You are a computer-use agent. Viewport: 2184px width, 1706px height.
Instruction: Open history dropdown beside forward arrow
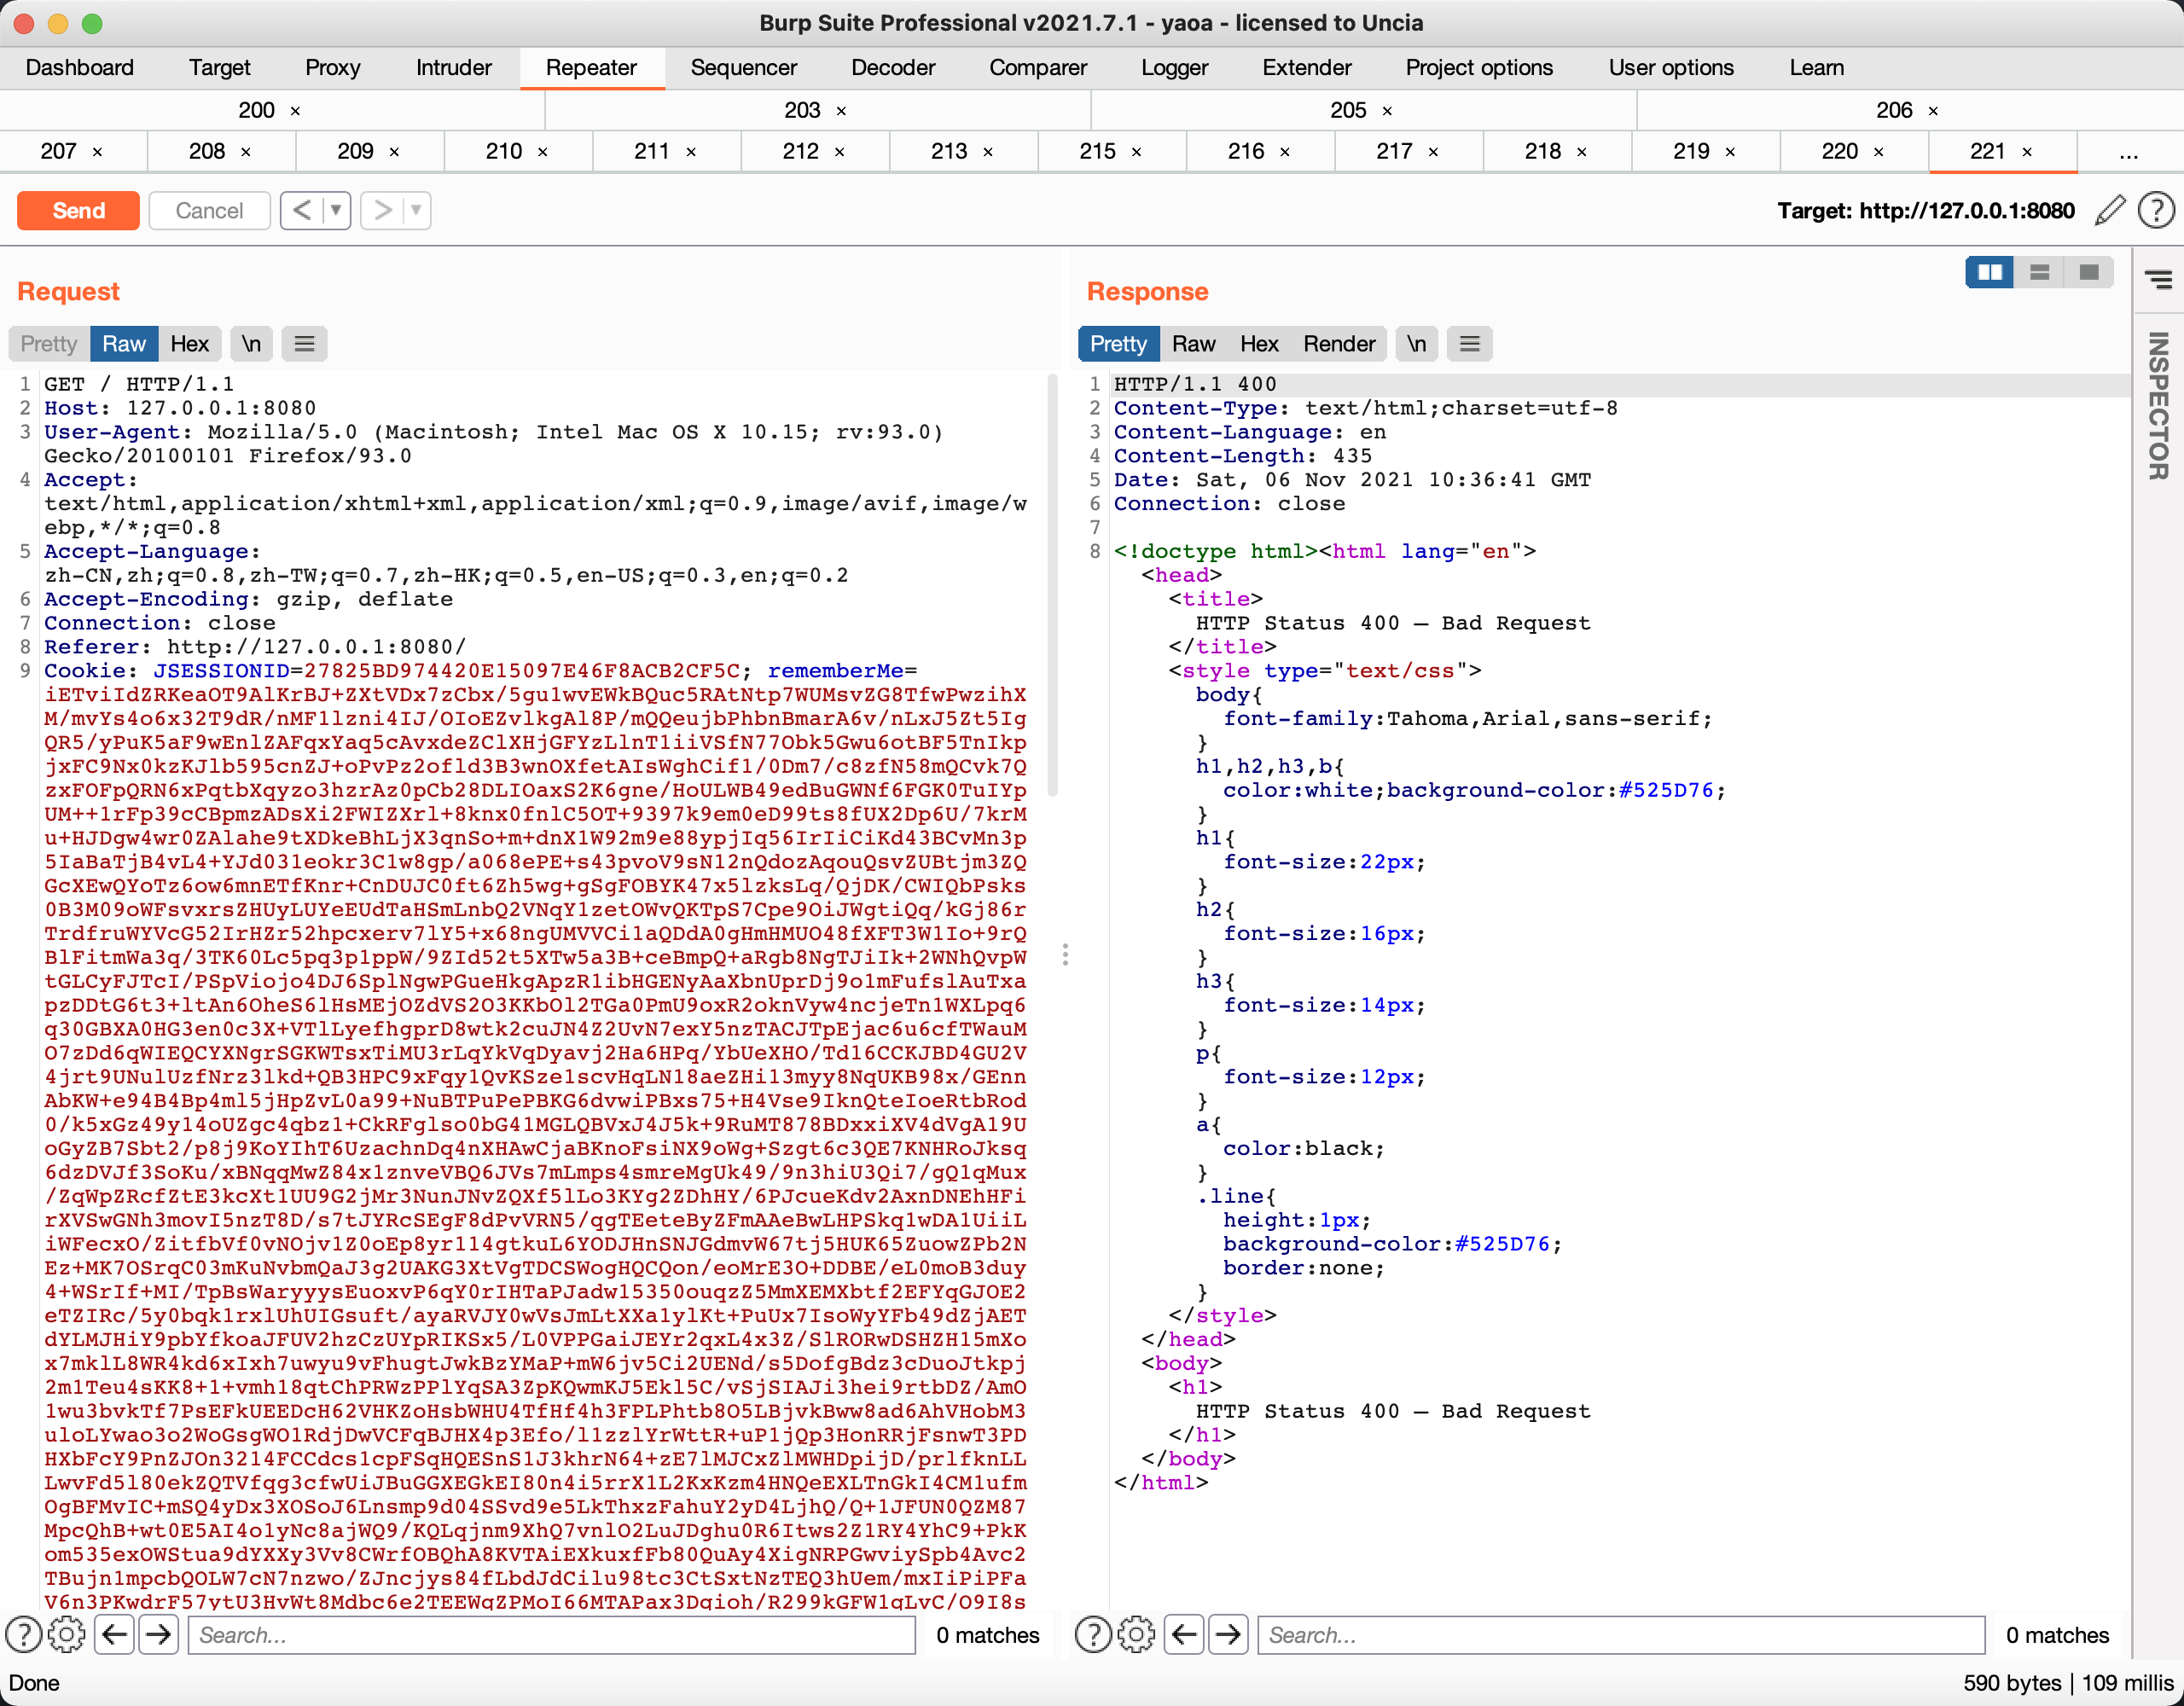click(x=417, y=211)
